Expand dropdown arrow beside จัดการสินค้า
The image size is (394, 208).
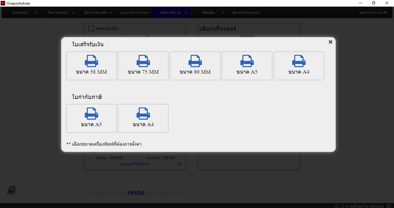point(74,13)
